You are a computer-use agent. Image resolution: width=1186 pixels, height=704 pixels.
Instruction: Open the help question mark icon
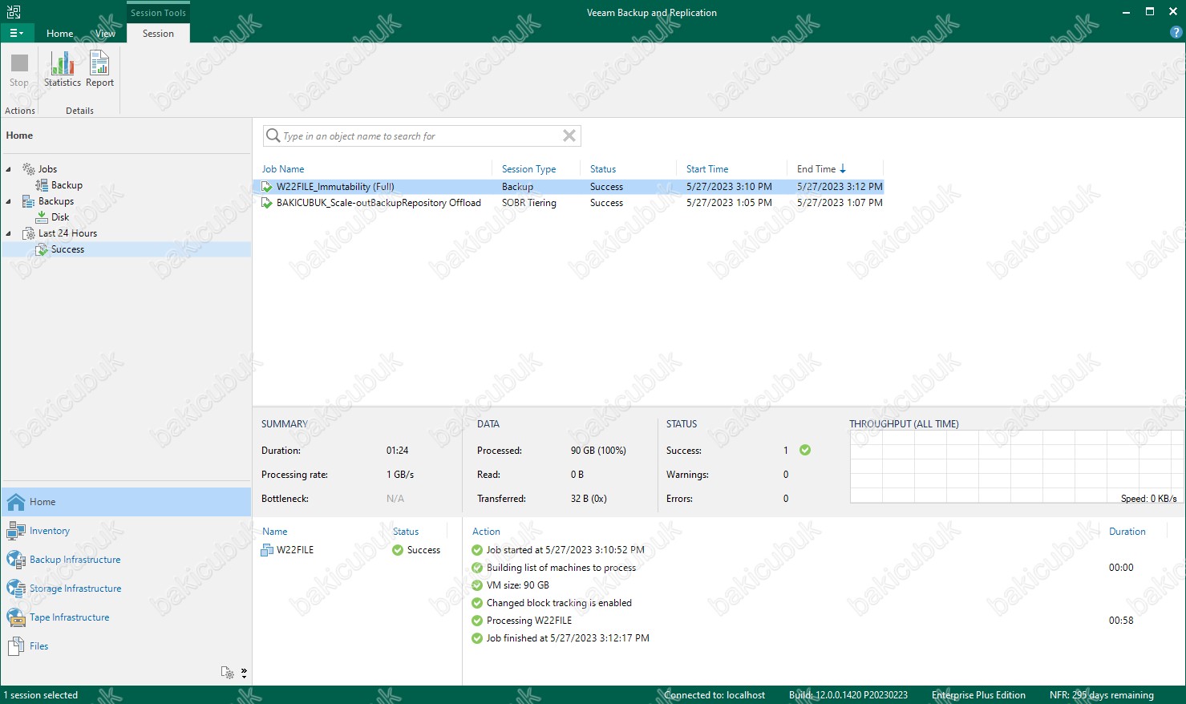coord(1176,33)
